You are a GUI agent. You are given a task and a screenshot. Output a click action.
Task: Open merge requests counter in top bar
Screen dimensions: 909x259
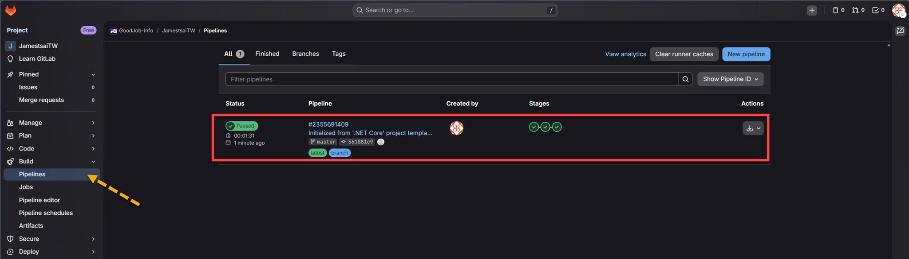click(858, 10)
